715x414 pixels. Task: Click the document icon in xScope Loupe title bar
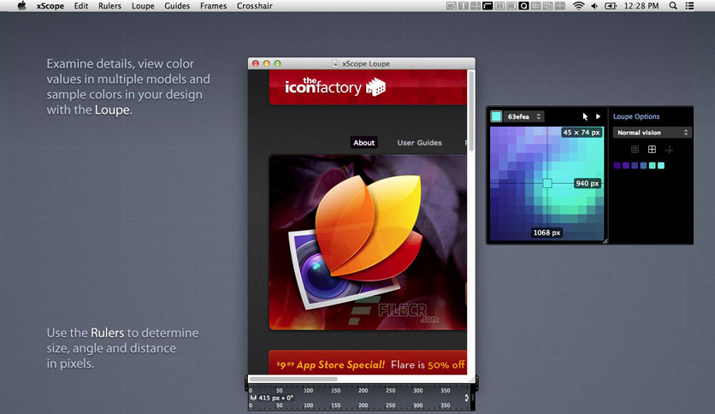335,63
